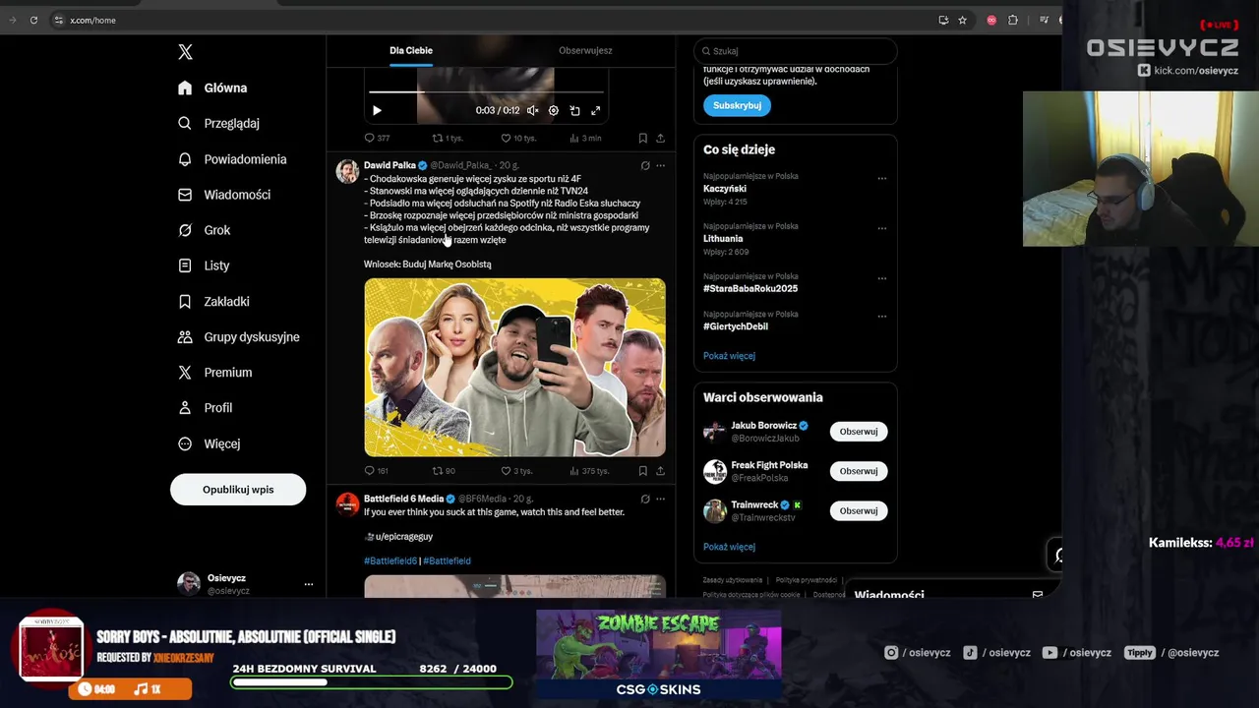Open the image in Dawid Palka's post

(x=514, y=368)
